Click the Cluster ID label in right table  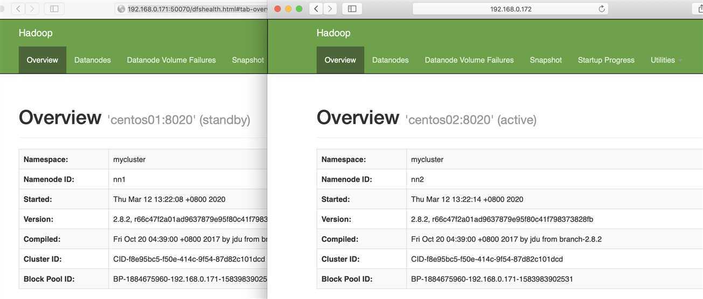coord(342,259)
